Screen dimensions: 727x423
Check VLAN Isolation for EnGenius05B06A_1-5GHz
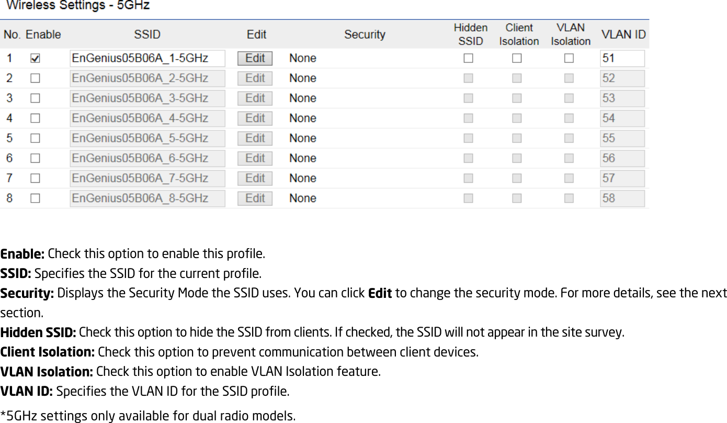pos(569,59)
